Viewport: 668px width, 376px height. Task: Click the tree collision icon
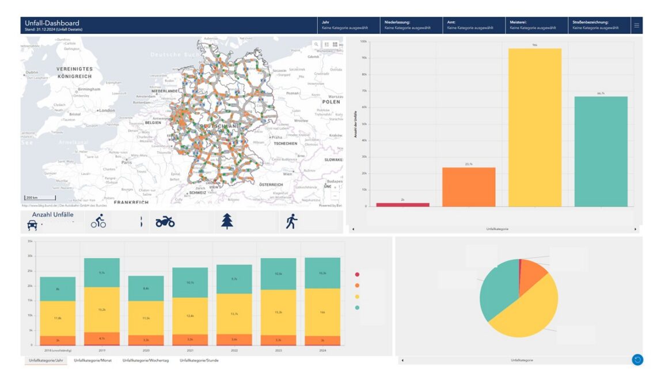pos(227,222)
